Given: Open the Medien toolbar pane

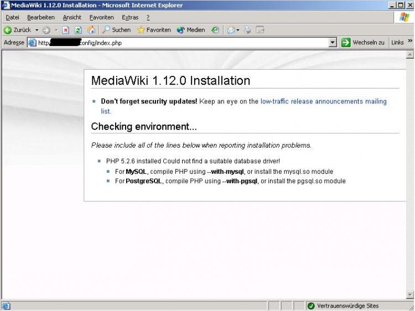Looking at the screenshot, I should coord(191,30).
